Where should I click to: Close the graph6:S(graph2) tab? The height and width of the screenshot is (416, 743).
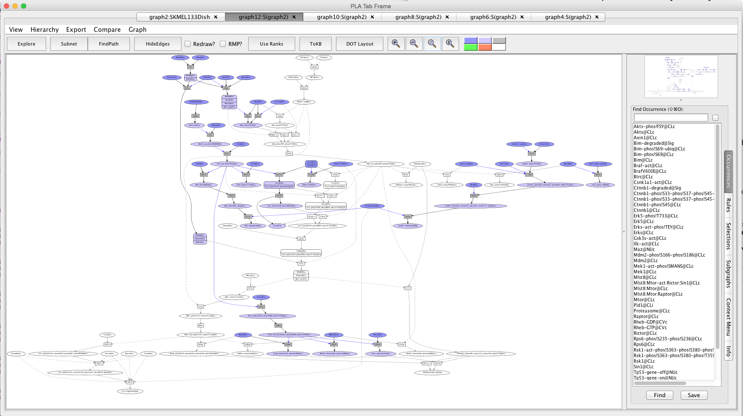tap(522, 17)
